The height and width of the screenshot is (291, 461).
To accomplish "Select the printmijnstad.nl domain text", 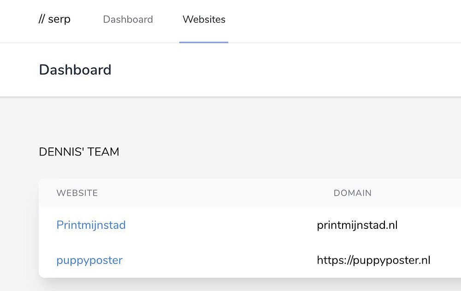I will coord(357,225).
